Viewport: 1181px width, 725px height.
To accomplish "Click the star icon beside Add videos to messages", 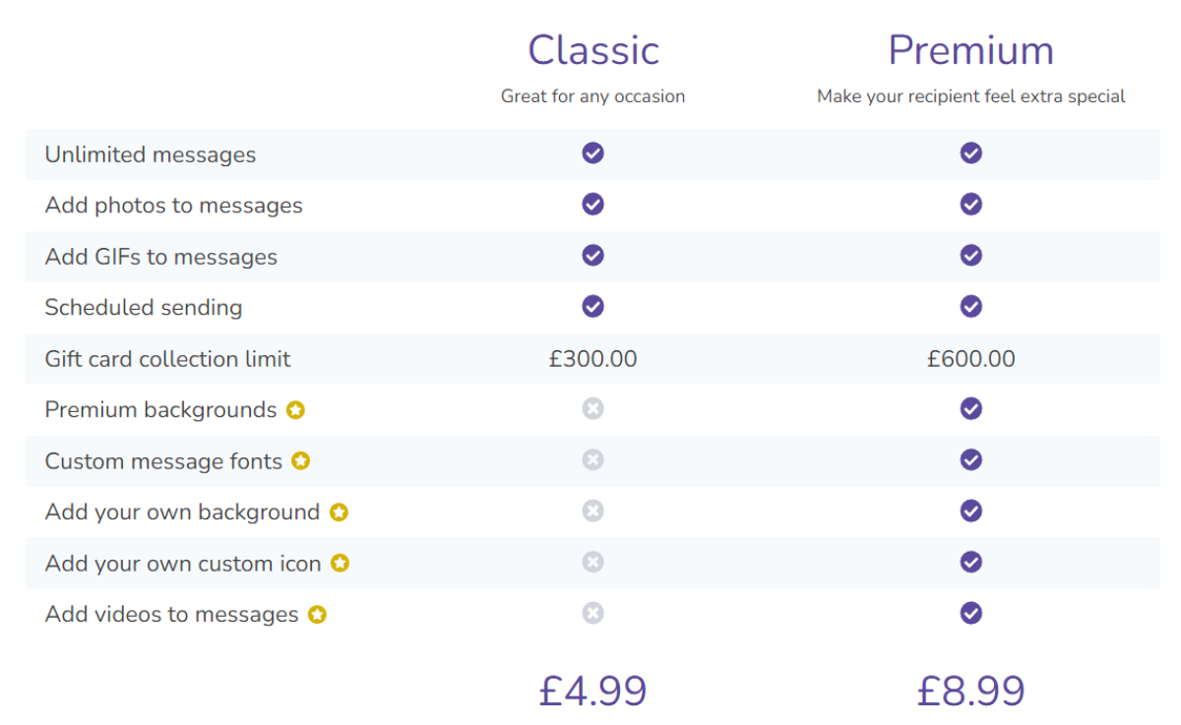I will coord(317,615).
